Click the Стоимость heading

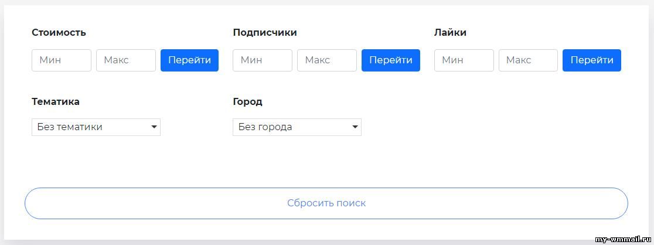59,33
